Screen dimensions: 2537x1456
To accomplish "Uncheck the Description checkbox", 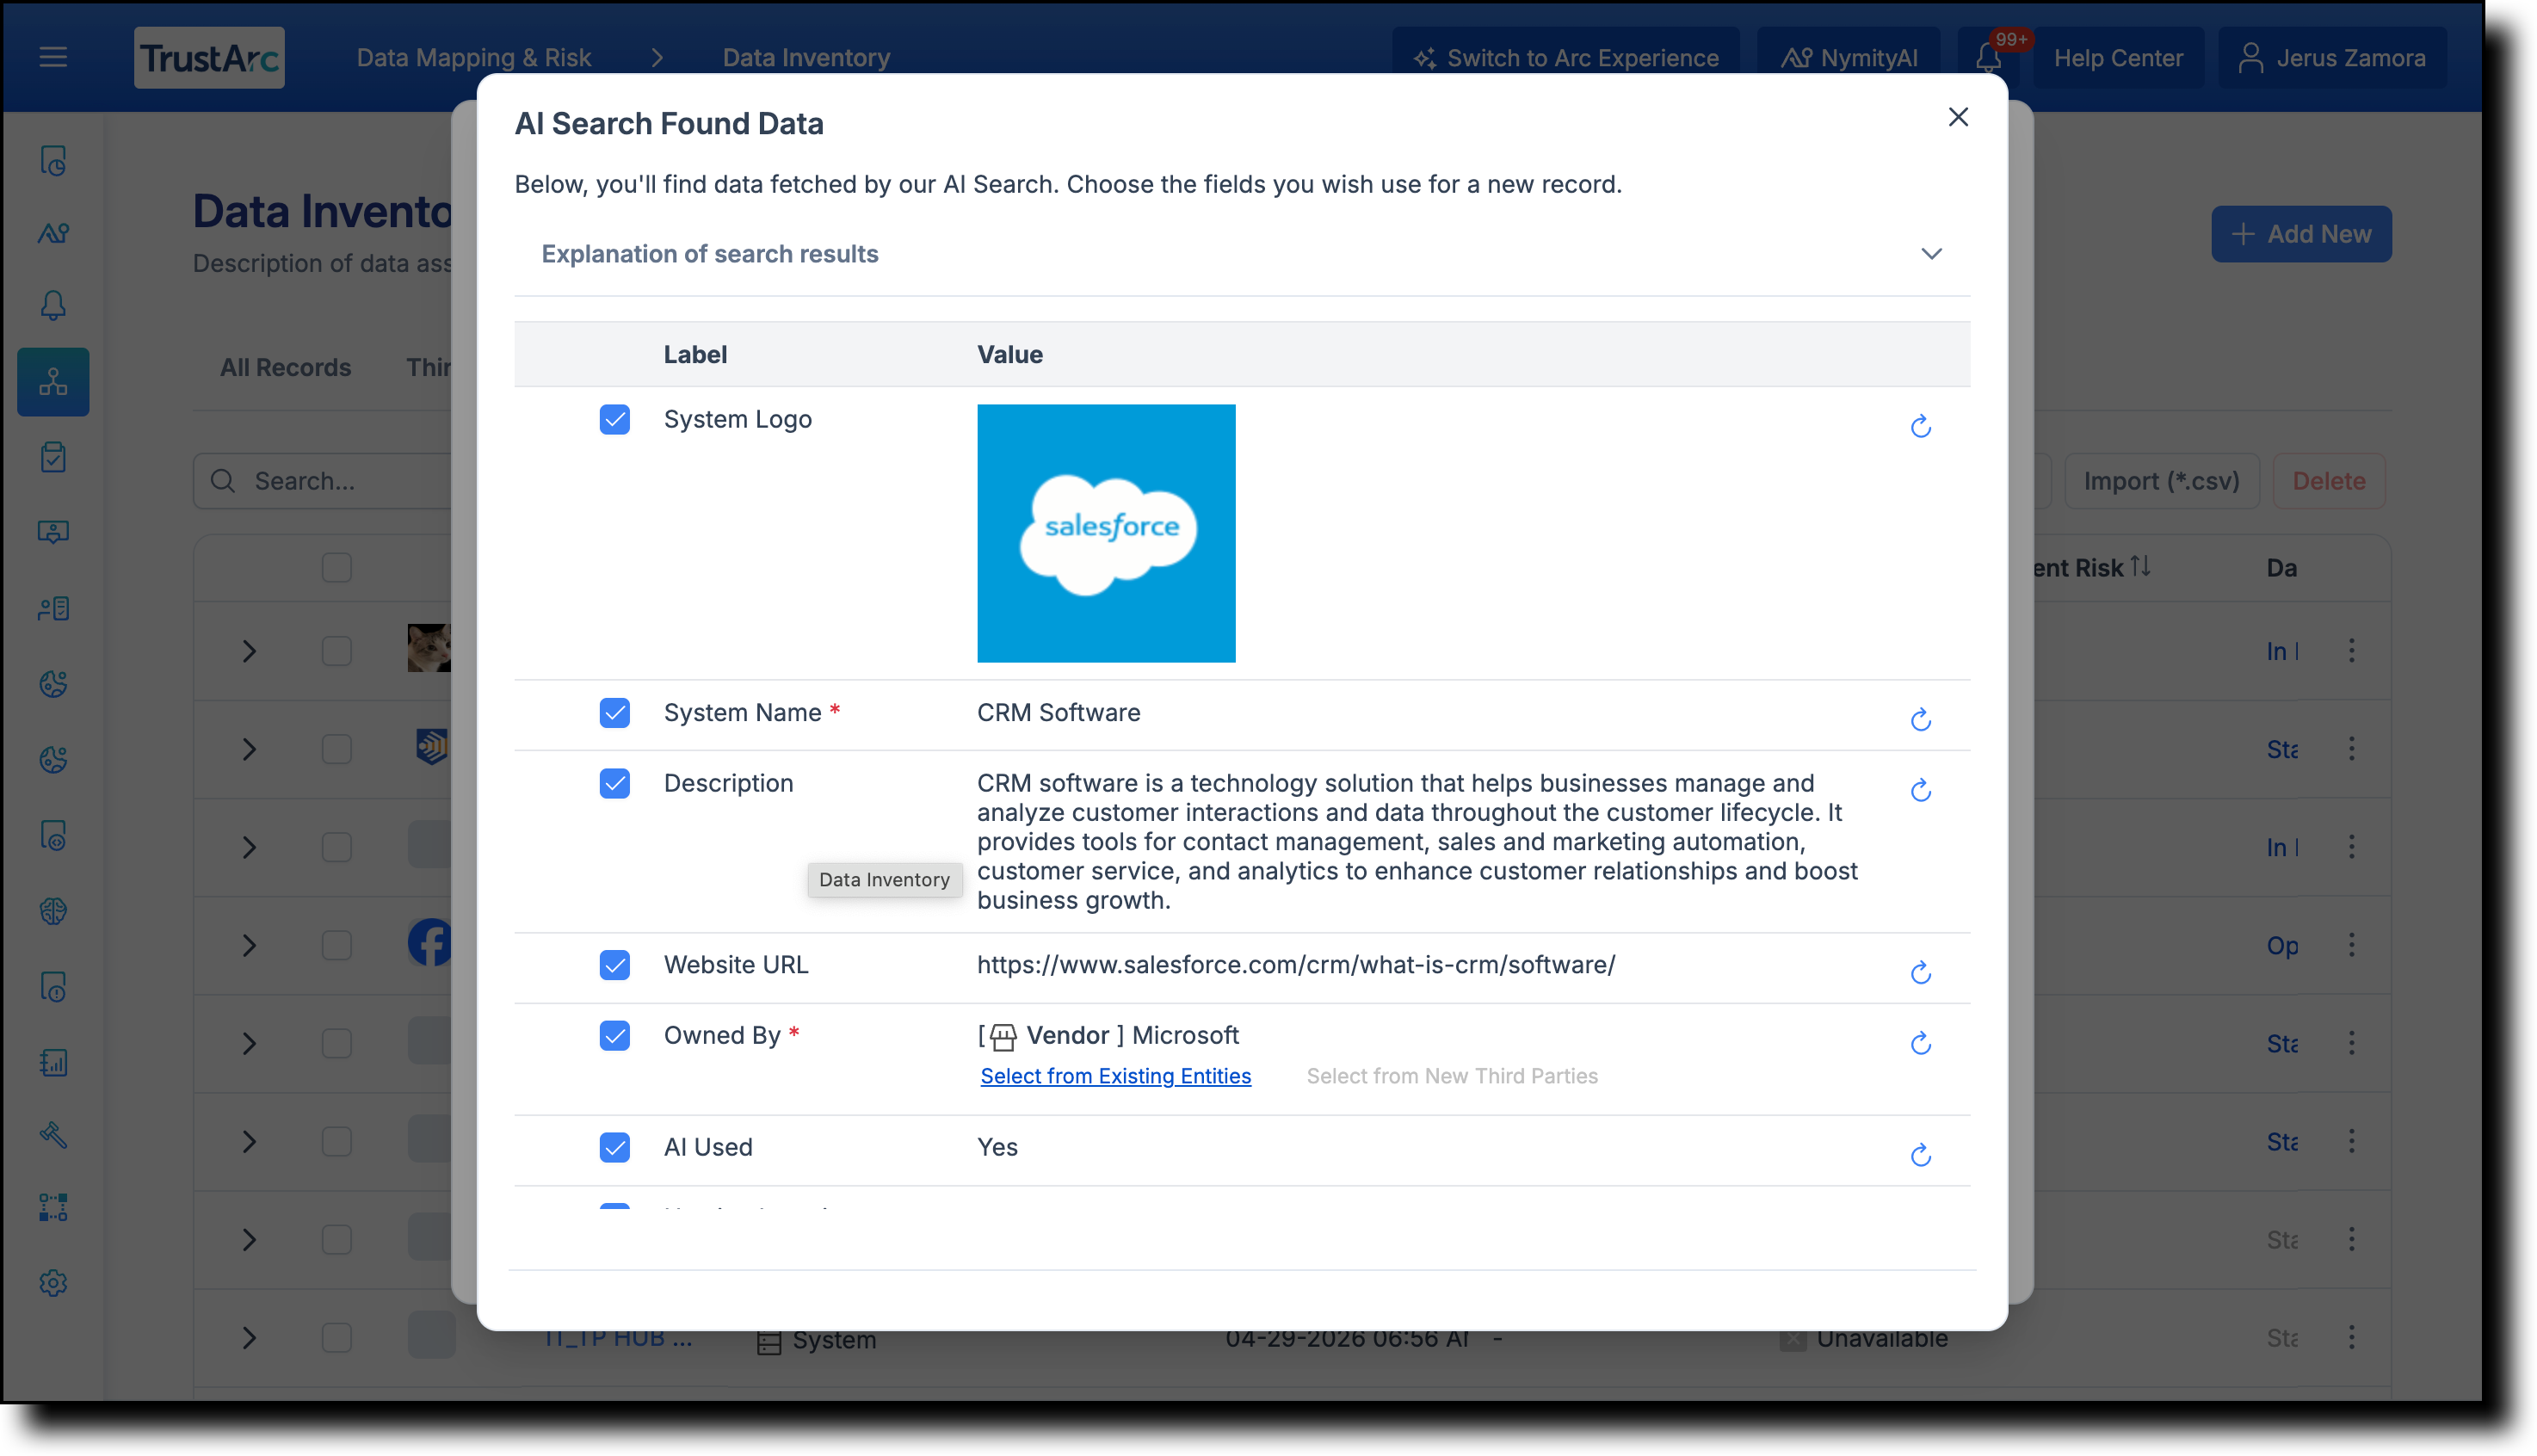I will (615, 784).
